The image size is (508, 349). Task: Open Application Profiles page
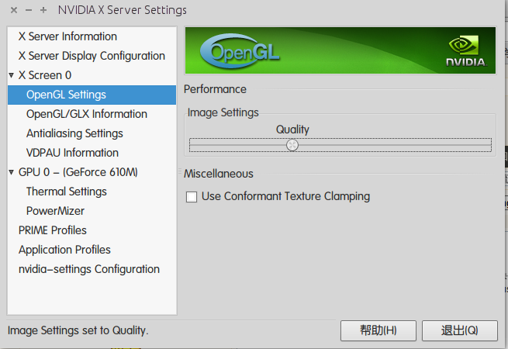[x=64, y=250]
